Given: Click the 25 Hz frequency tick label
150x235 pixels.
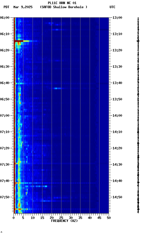Looking at the screenshot, I should (x=61, y=218).
